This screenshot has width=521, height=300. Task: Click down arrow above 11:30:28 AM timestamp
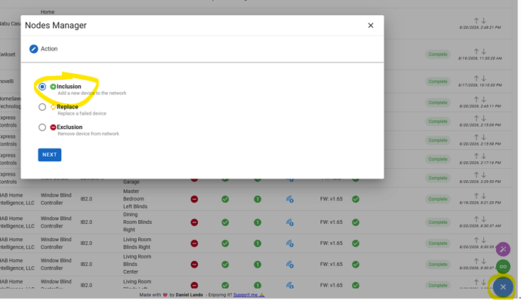click(484, 51)
